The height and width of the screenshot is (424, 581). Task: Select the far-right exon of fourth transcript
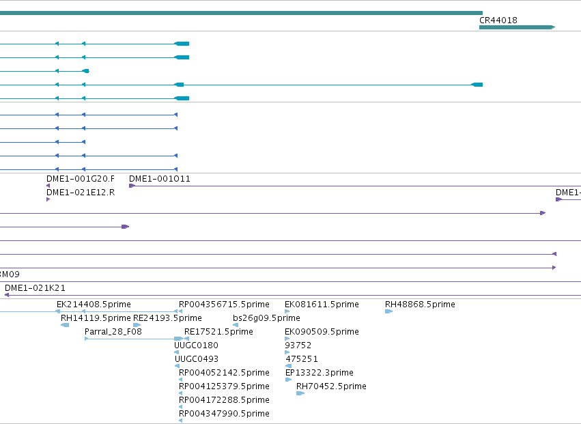click(477, 85)
